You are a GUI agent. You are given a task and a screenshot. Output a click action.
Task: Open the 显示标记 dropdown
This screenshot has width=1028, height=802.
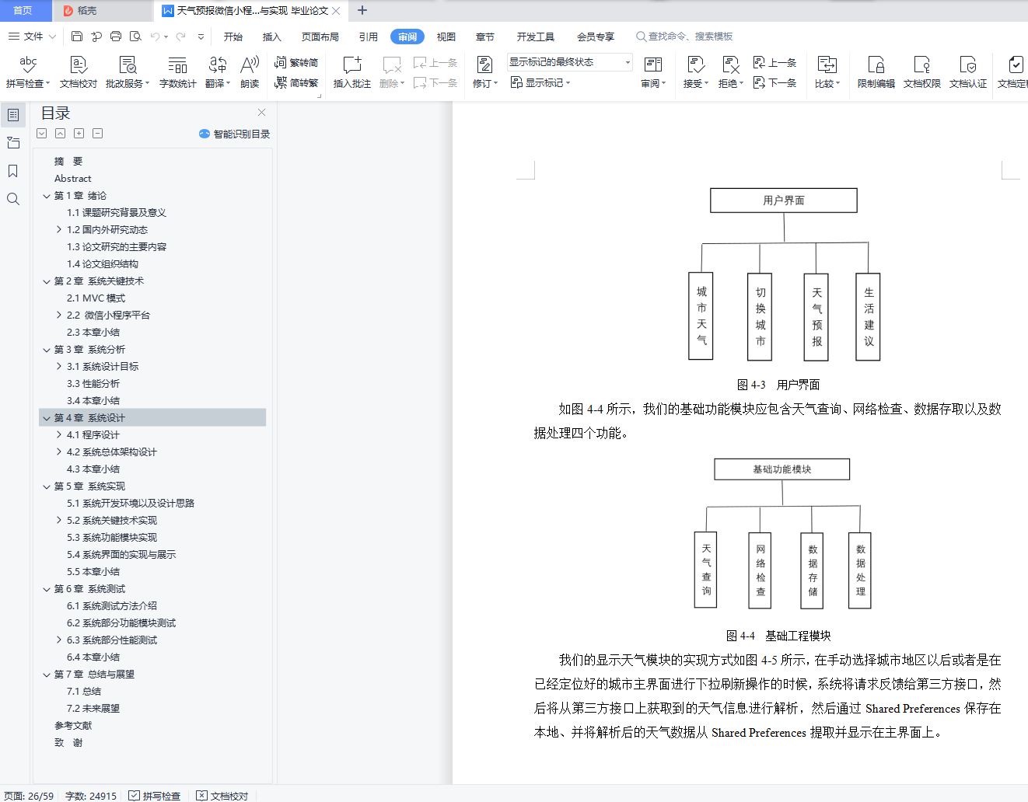[540, 82]
